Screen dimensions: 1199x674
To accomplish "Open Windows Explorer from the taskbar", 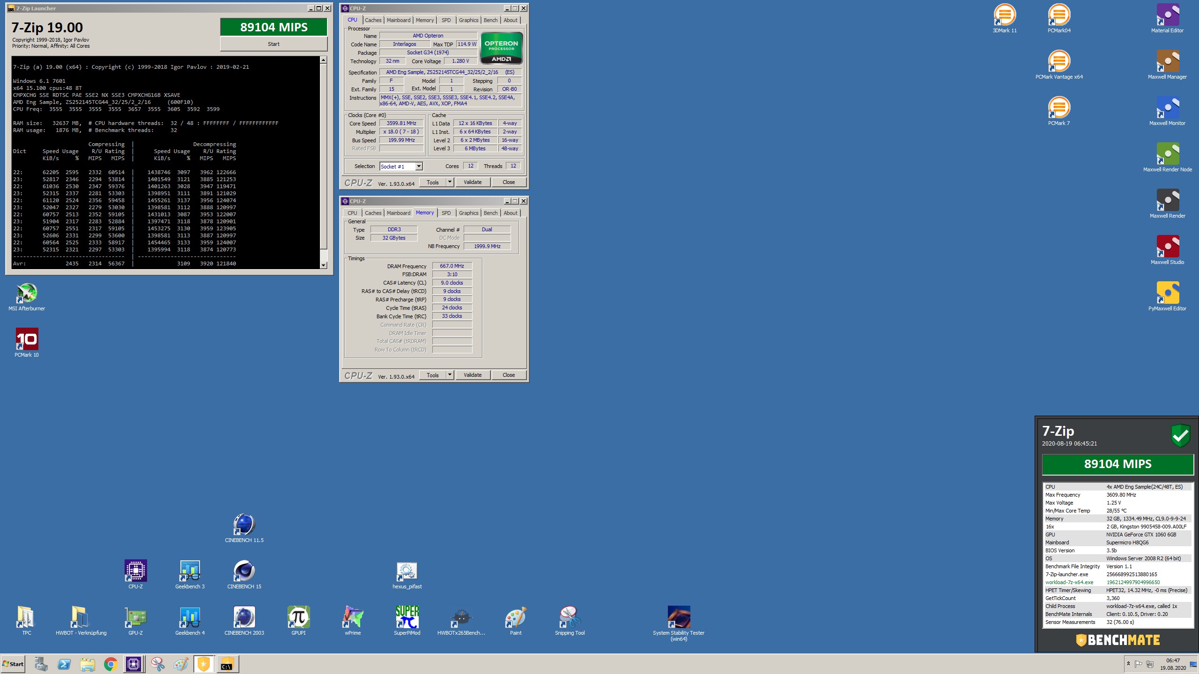I will click(x=87, y=664).
